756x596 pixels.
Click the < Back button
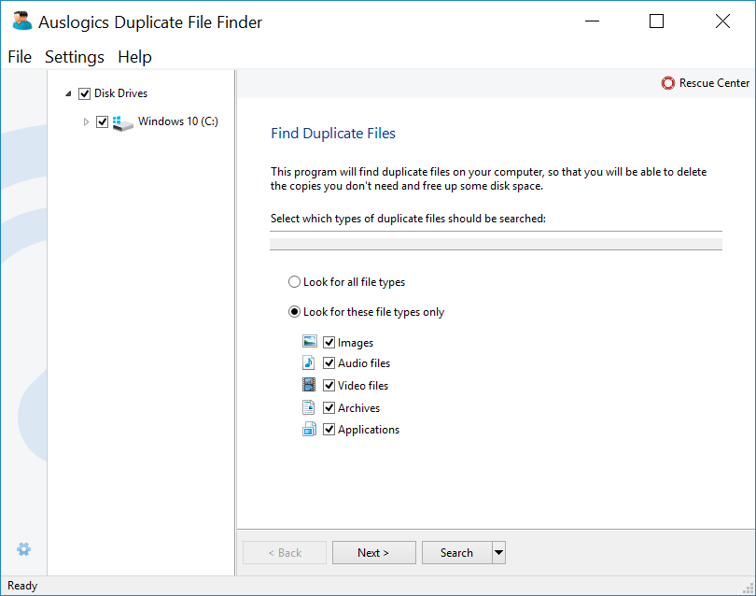[285, 553]
